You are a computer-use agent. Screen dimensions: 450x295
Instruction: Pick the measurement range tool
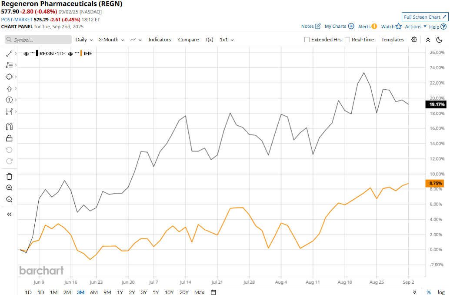9,111
